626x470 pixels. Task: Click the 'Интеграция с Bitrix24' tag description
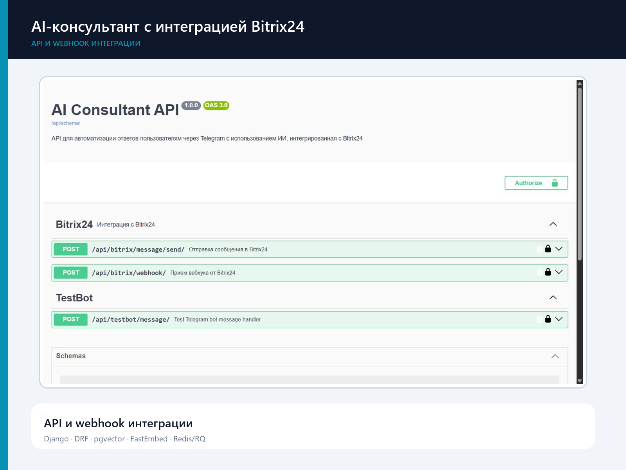tap(126, 224)
